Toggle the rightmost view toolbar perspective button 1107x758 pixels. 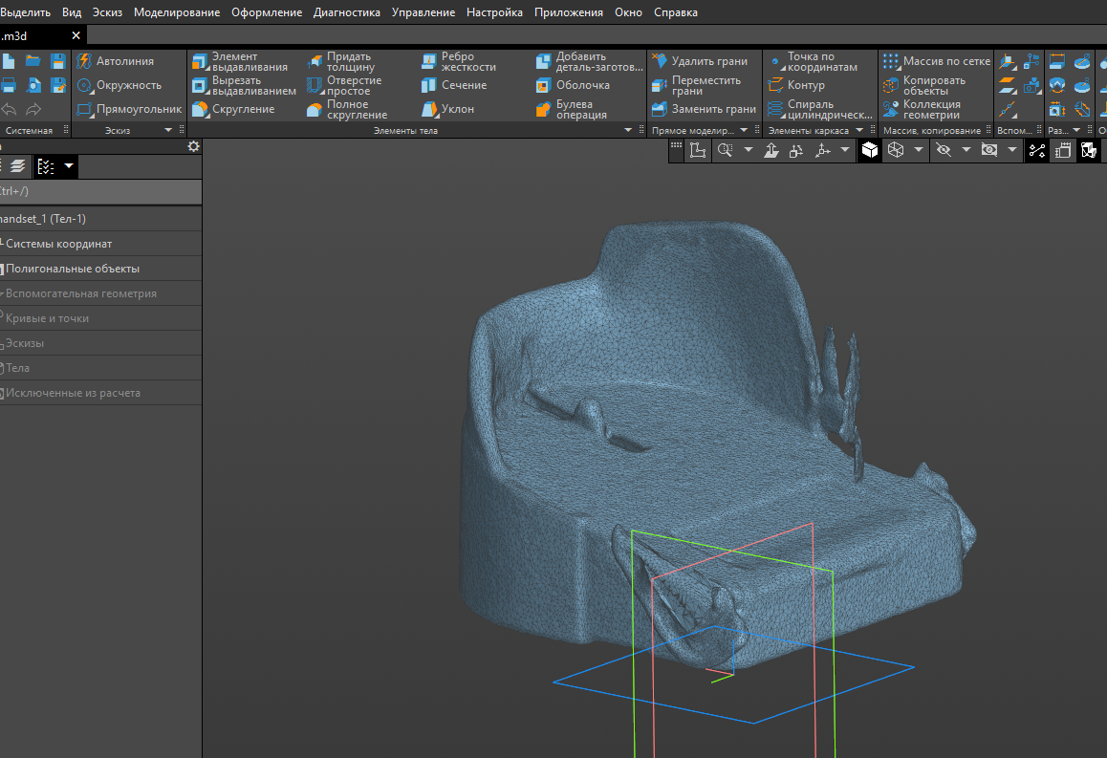pyautogui.click(x=1089, y=150)
